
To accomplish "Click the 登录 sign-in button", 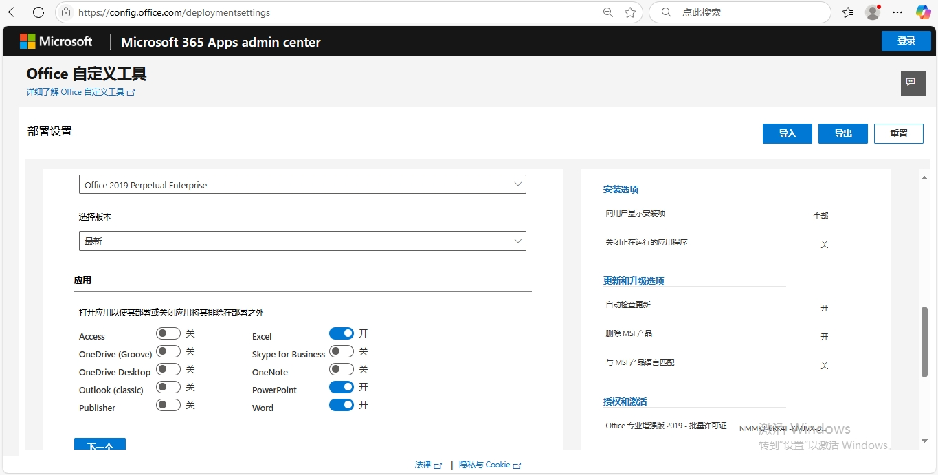I will [x=906, y=41].
